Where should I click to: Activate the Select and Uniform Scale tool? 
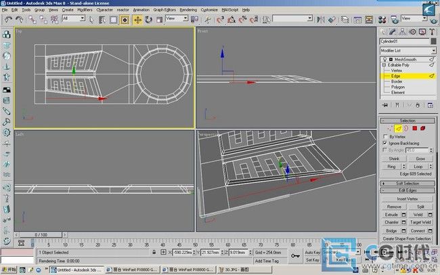tap(159, 20)
